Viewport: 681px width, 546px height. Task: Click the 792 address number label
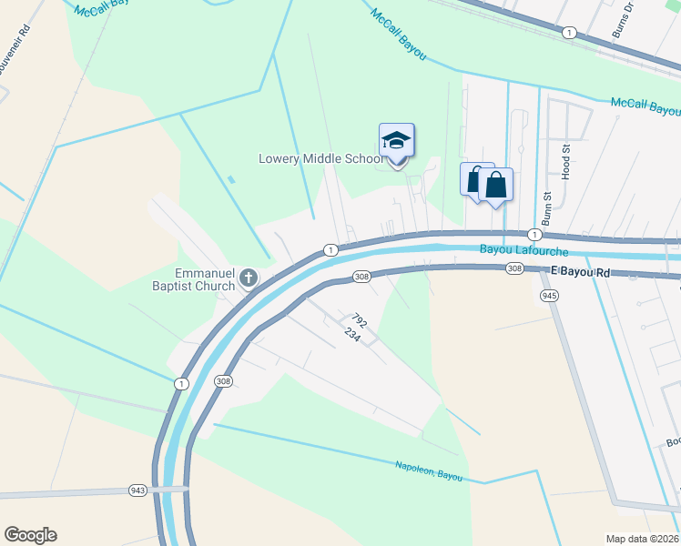360,320
